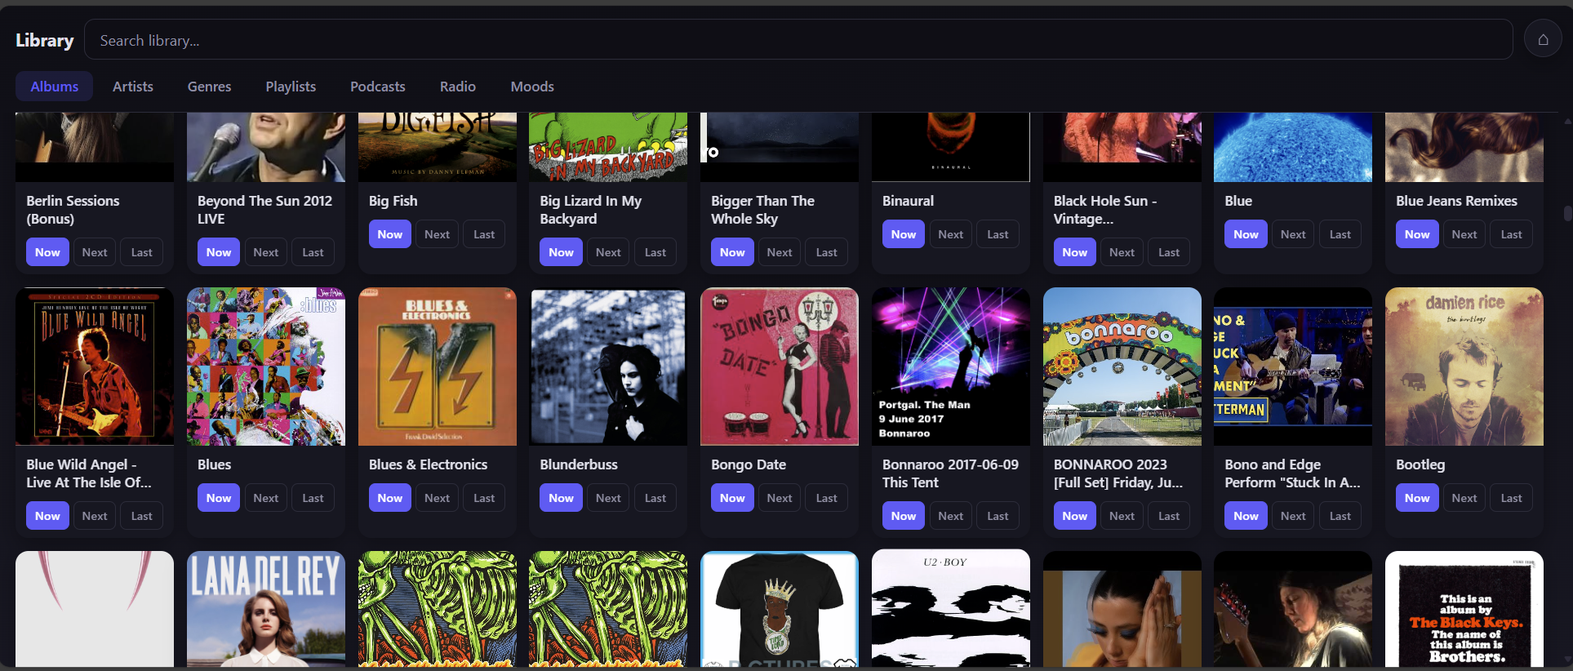Switch to the Playlists tab
The width and height of the screenshot is (1573, 671).
291,87
